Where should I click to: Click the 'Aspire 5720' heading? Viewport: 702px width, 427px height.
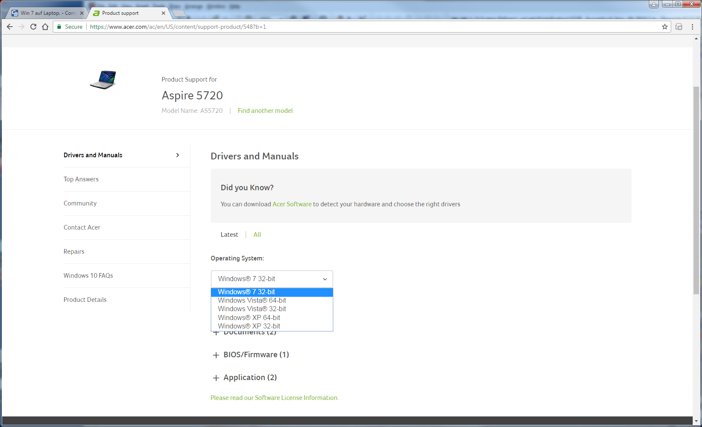pyautogui.click(x=192, y=96)
